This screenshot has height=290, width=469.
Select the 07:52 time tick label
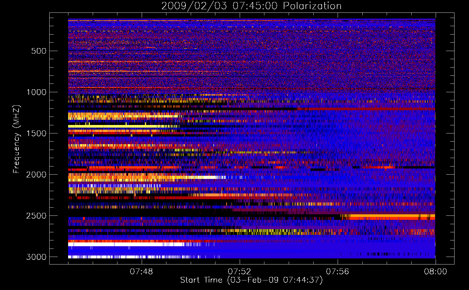[239, 272]
